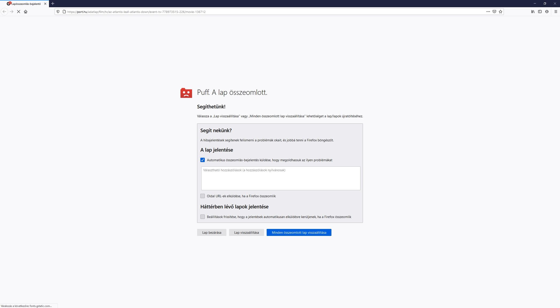Open the hamburger application menu
Screen dimensions: 560x308
pos(555,11)
